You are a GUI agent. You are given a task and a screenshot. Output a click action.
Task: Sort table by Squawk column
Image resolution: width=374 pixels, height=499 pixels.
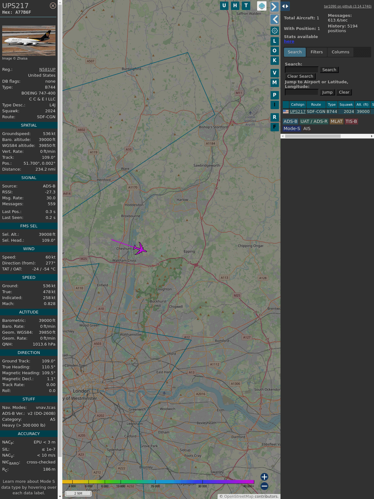(x=346, y=105)
